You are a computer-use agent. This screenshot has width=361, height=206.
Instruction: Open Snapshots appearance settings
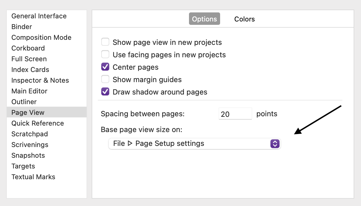47,155
